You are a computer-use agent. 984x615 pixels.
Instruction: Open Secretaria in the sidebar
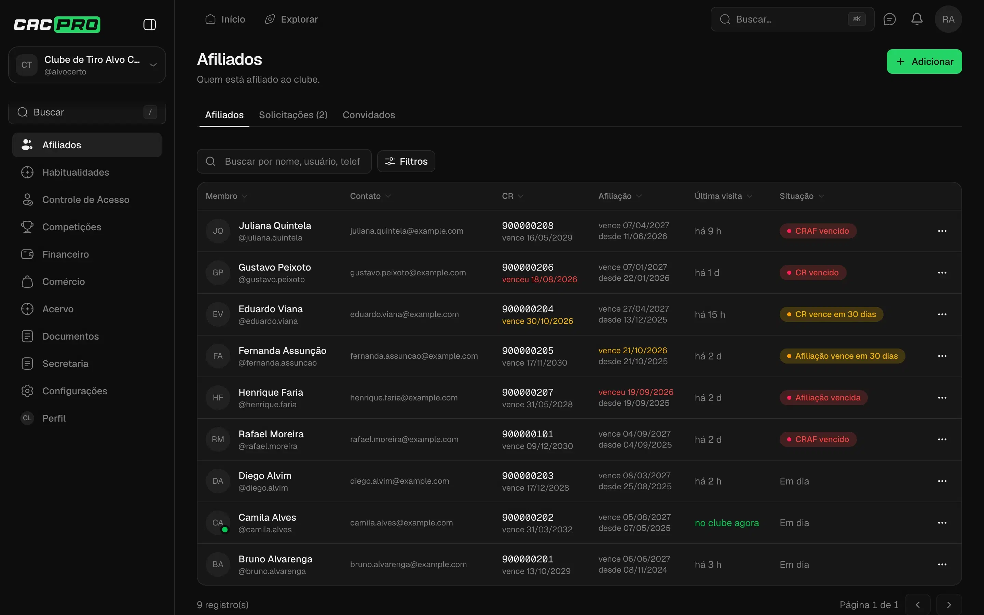coord(87,363)
